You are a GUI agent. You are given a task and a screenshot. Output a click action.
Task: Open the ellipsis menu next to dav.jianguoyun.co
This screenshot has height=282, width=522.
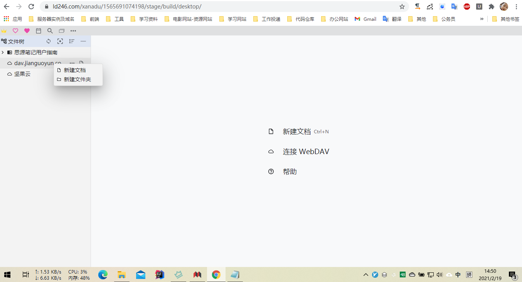[x=72, y=63]
